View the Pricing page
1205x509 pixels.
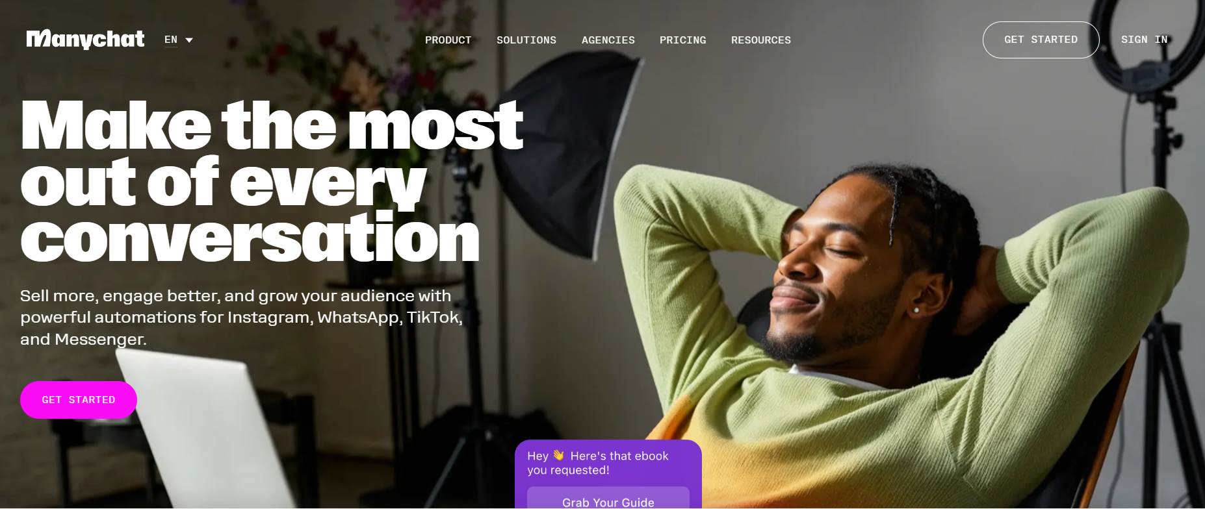682,40
